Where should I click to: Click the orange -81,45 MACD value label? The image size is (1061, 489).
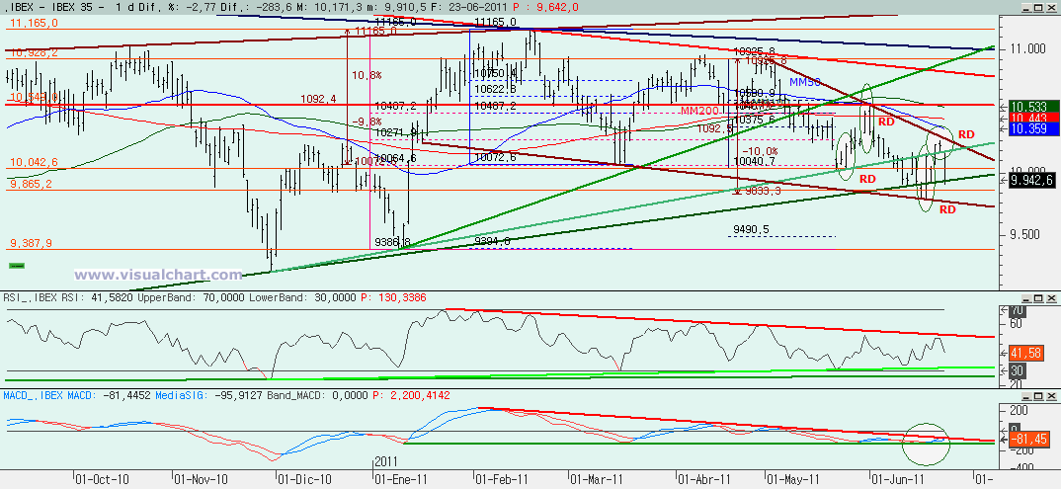[1029, 440]
